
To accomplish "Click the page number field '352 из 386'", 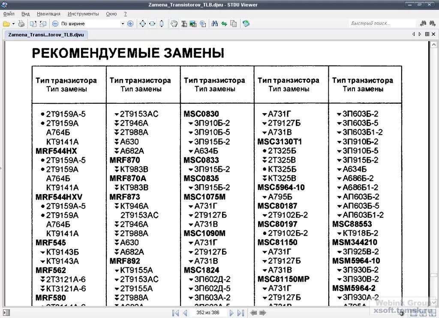I will (208, 313).
